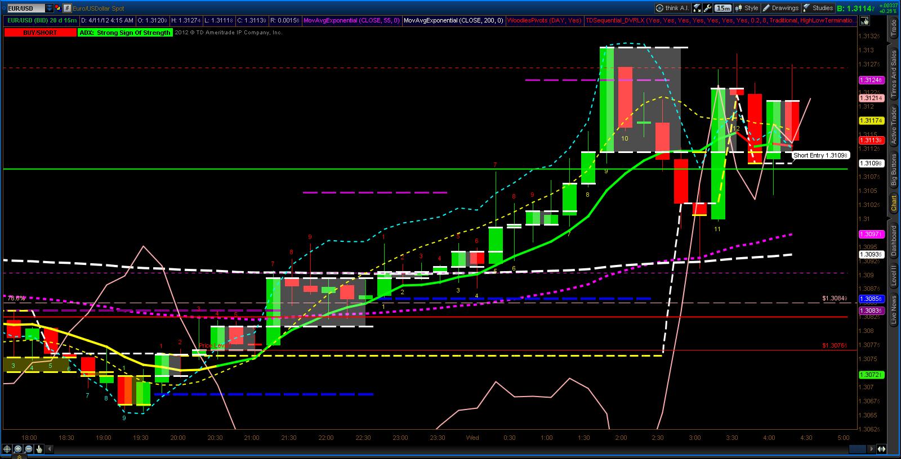Screen dimensions: 901x459
Task: Zoom out with the minus magnifier icon
Action: (29, 449)
